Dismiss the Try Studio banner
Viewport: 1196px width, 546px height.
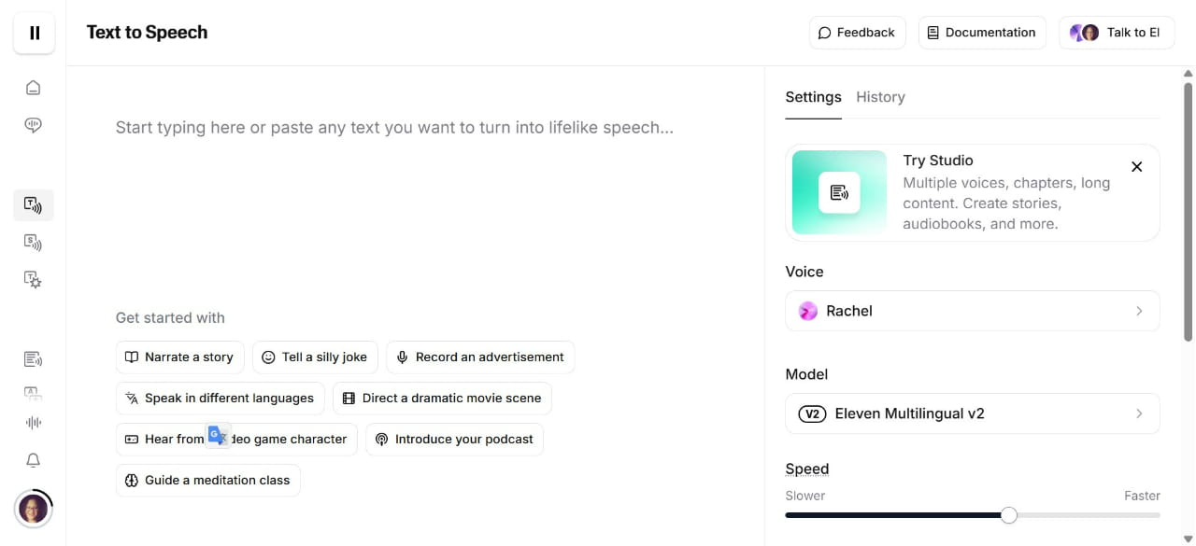click(x=1136, y=167)
